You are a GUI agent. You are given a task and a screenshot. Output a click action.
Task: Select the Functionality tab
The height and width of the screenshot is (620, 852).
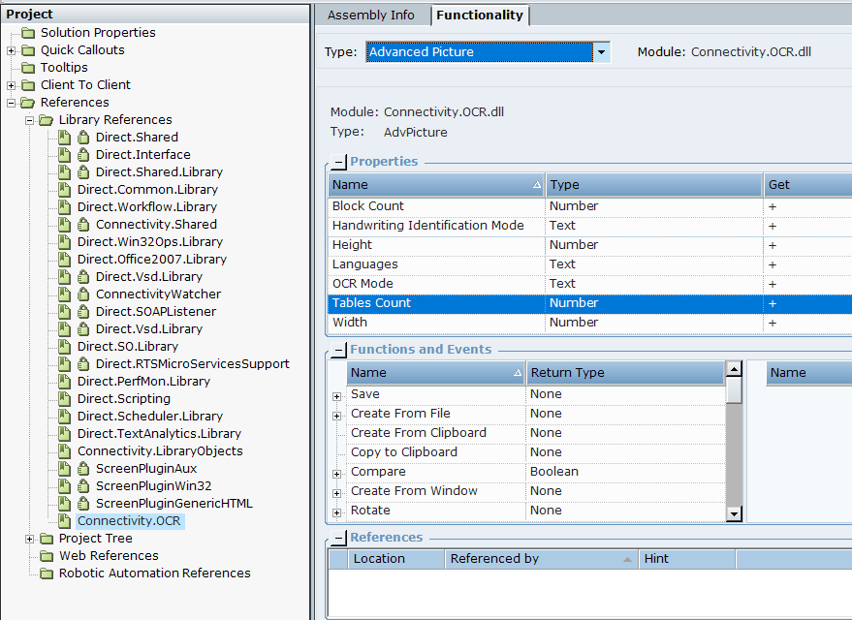click(479, 15)
